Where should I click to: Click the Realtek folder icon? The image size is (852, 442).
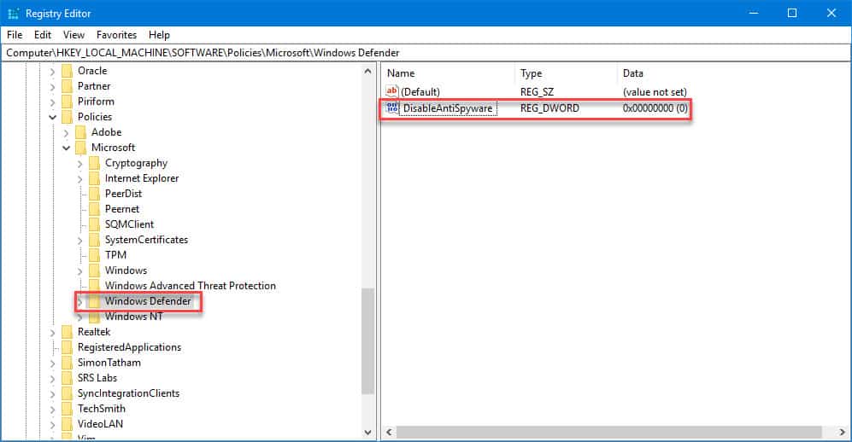click(68, 332)
